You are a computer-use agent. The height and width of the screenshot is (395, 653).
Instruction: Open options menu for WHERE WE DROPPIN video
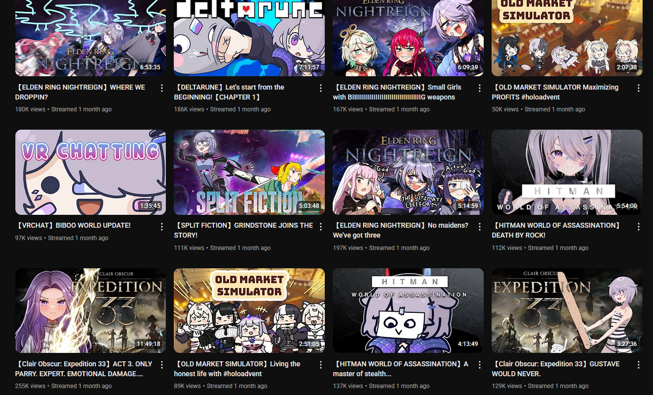[x=162, y=88]
